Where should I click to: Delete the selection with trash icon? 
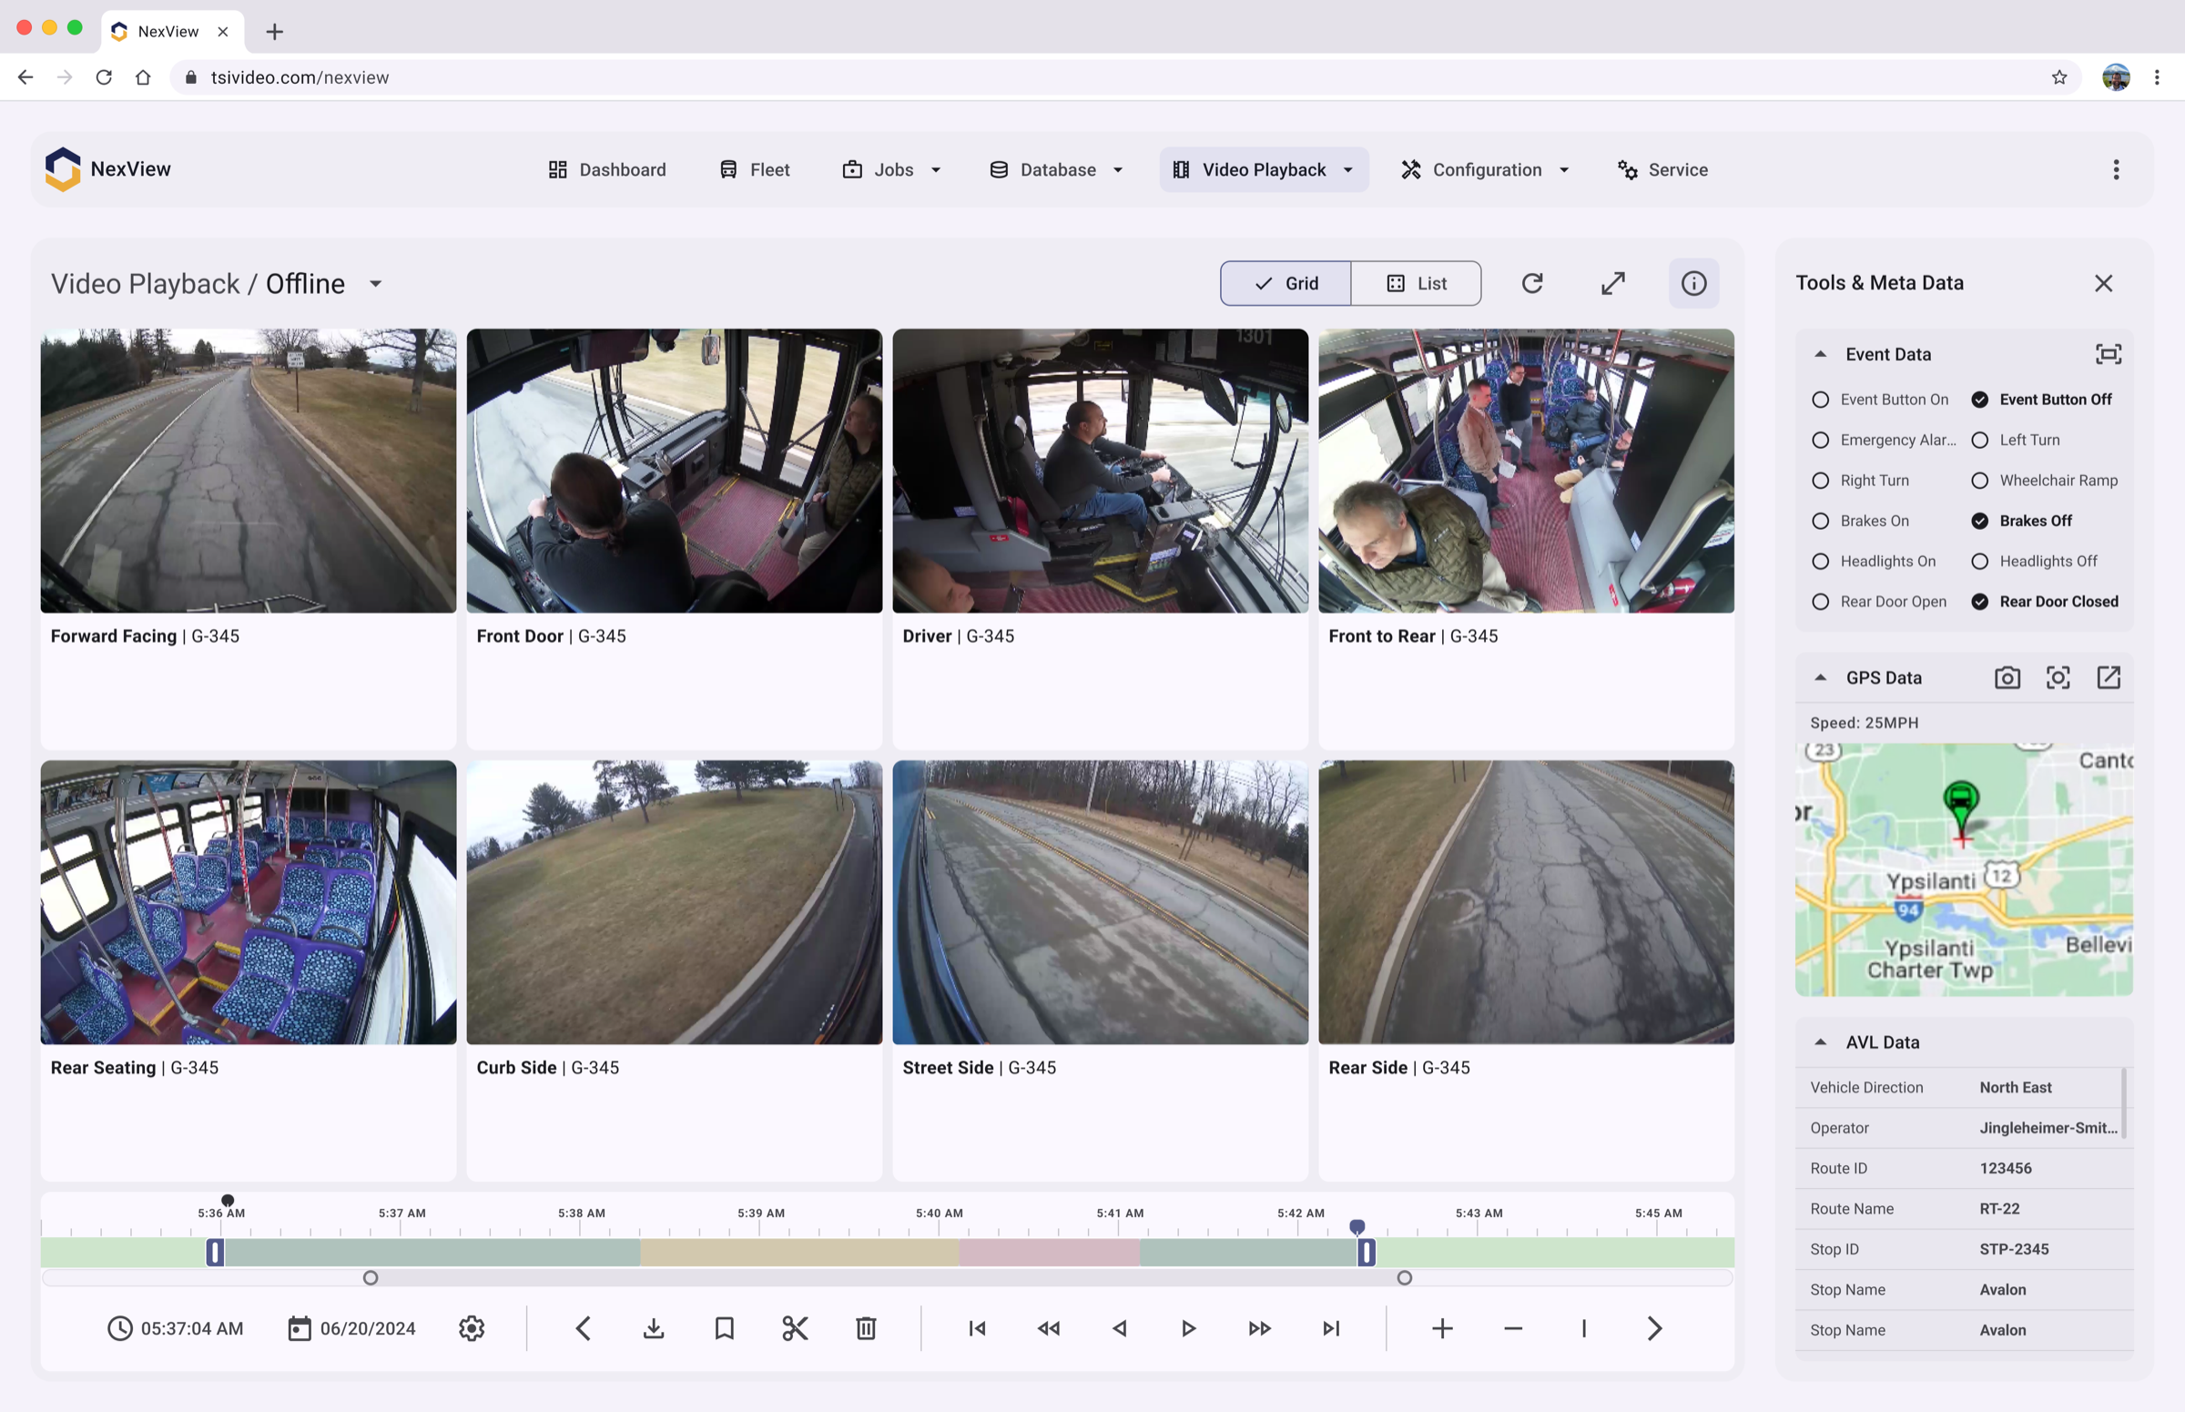866,1328
